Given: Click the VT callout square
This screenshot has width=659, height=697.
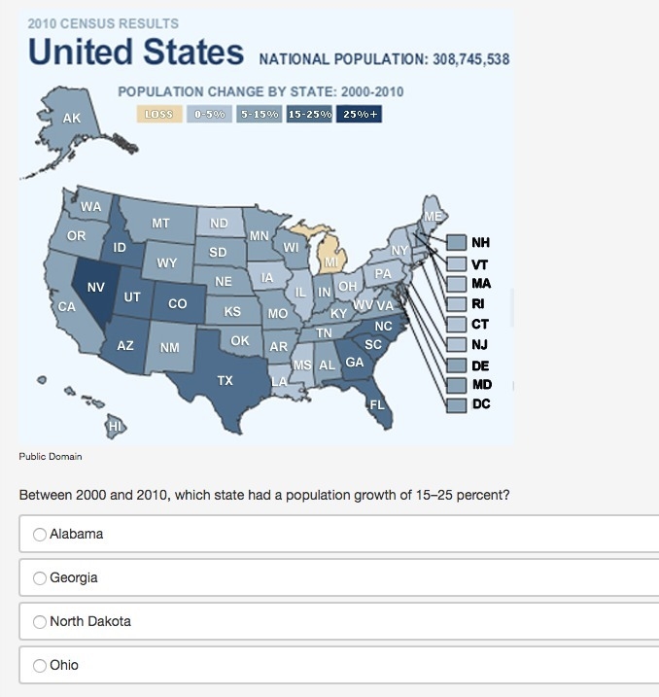Looking at the screenshot, I should tap(457, 264).
